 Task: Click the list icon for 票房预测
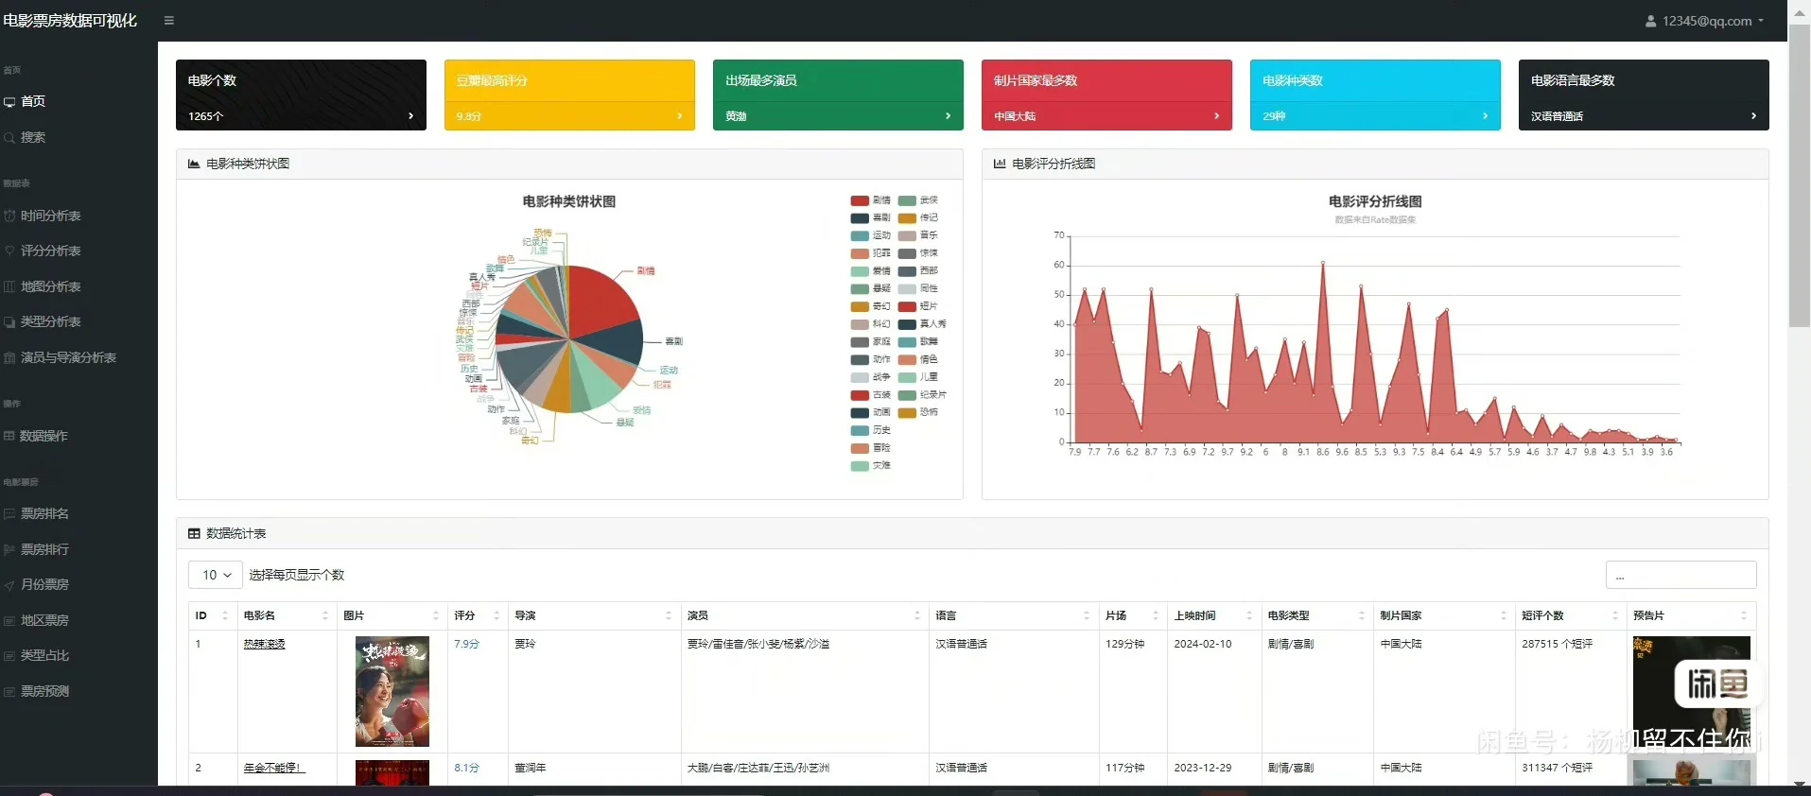(x=9, y=691)
